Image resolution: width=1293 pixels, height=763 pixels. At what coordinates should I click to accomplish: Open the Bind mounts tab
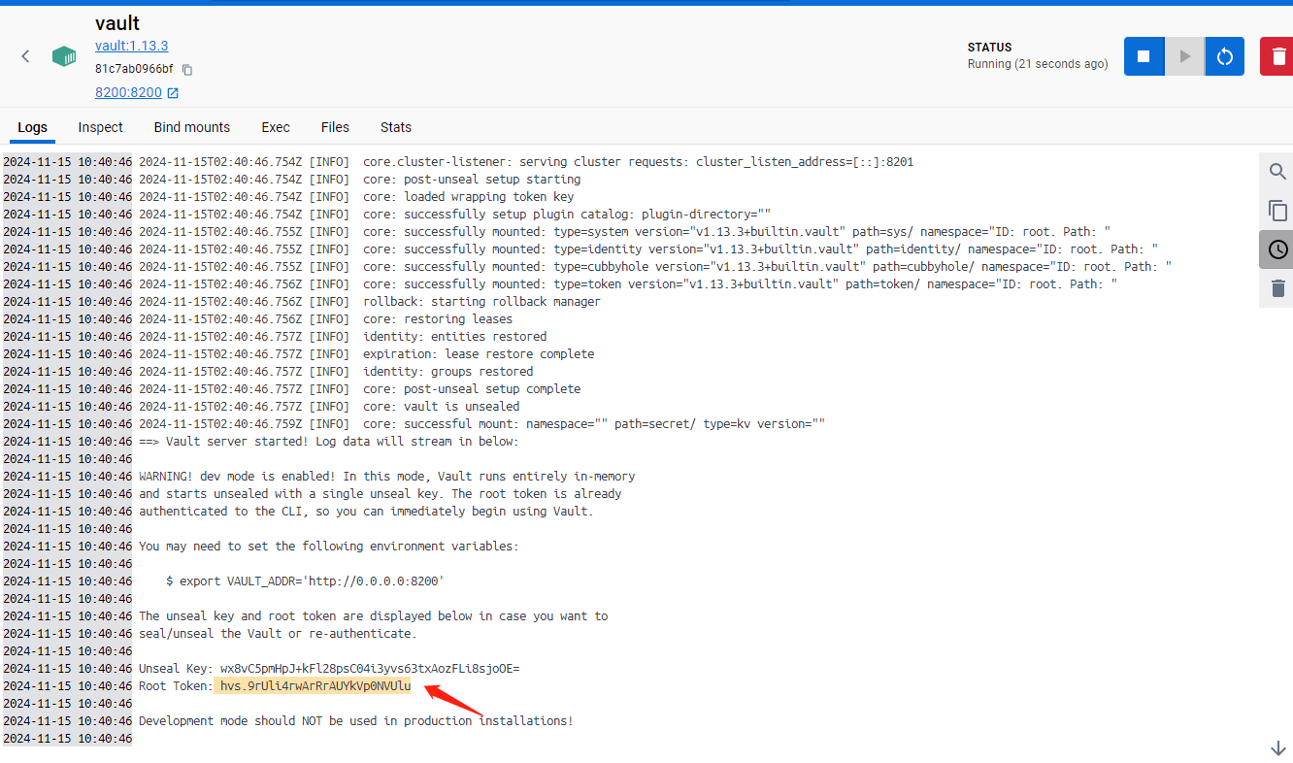(192, 127)
